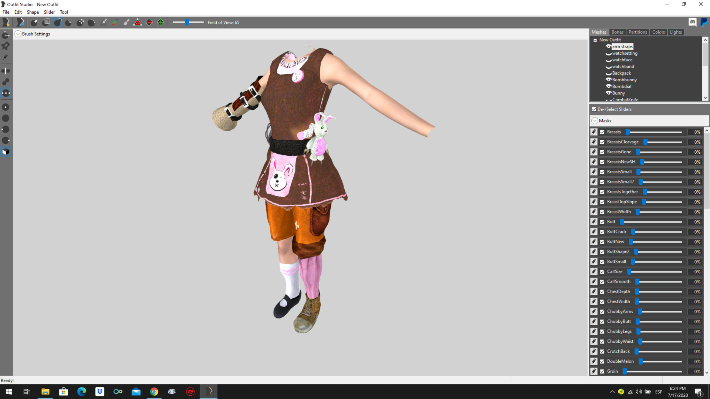This screenshot has width=710, height=399.
Task: Click the edit pencil button for ButtCrack
Action: click(x=594, y=232)
